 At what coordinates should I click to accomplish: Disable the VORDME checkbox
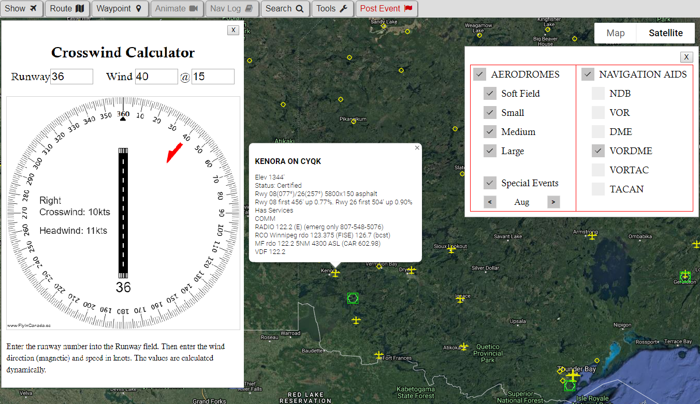pyautogui.click(x=598, y=151)
